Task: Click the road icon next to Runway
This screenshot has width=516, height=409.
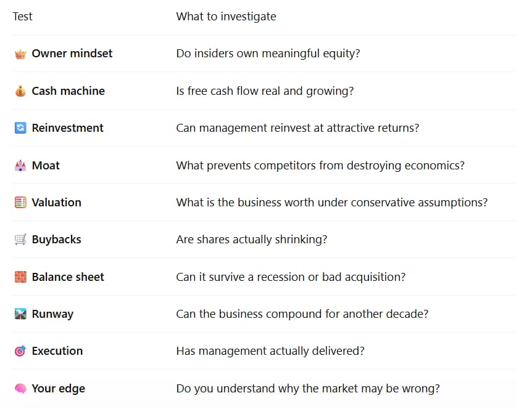Action: coord(20,314)
